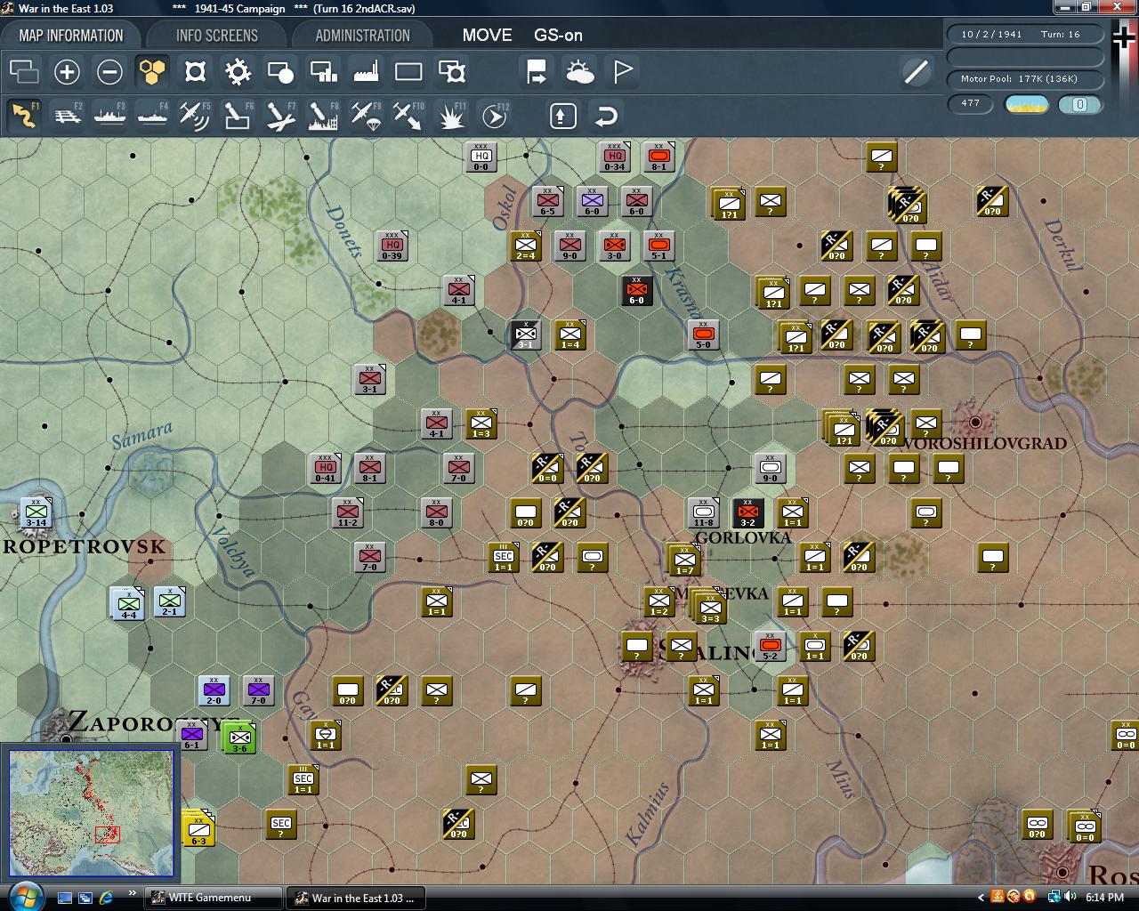Click War in the East taskbar button
Screen dimensions: 1139x911
pyautogui.click(x=356, y=898)
